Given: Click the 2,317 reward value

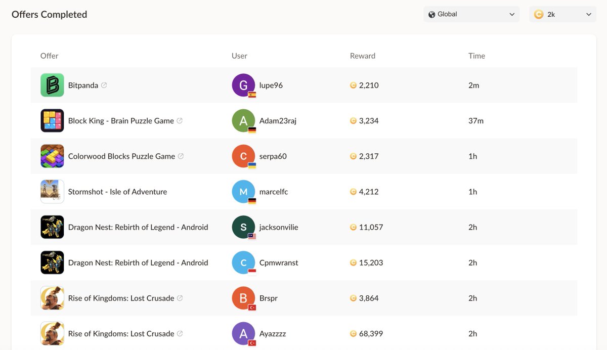Looking at the screenshot, I should click(369, 156).
